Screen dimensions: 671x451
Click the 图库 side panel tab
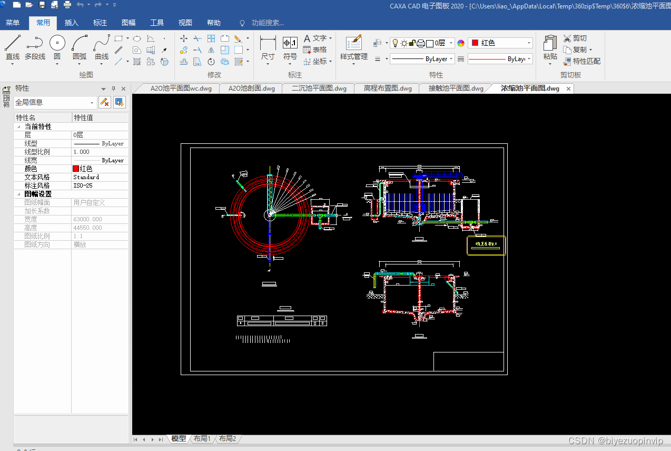coord(6,97)
